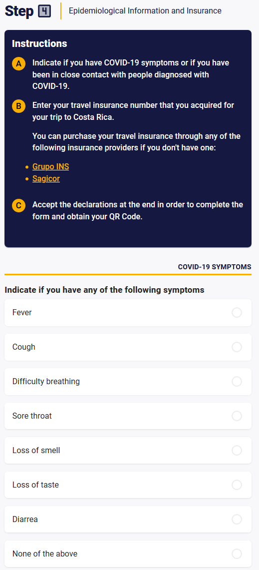Click the Epidemiological Information and Insurance title
This screenshot has height=570, width=259.
coord(145,11)
